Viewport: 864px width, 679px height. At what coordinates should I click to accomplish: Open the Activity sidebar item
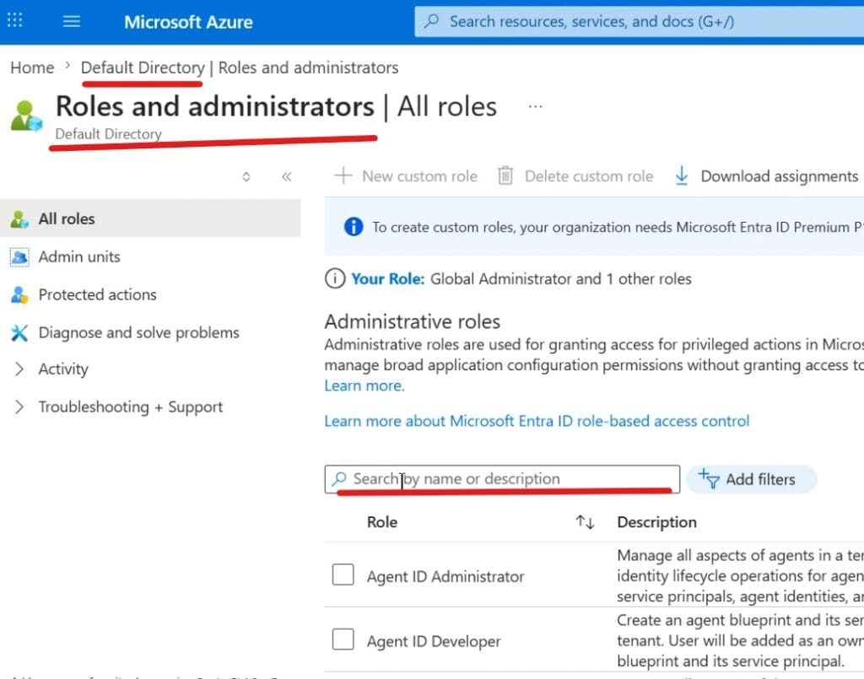62,369
